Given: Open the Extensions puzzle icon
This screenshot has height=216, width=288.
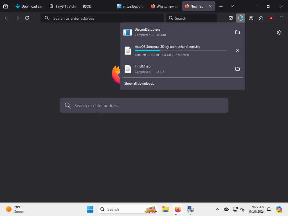Looking at the screenshot, I should pyautogui.click(x=261, y=18).
